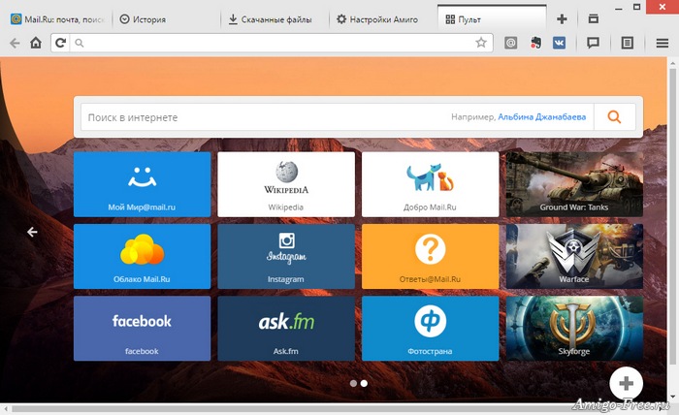Go back with the toolbar back arrow
679x415 pixels.
click(15, 43)
